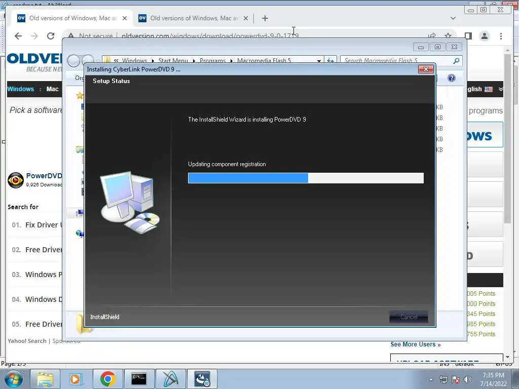Image resolution: width=519 pixels, height=389 pixels.
Task: Expand the Explorer address path dropdown
Action: (x=319, y=61)
